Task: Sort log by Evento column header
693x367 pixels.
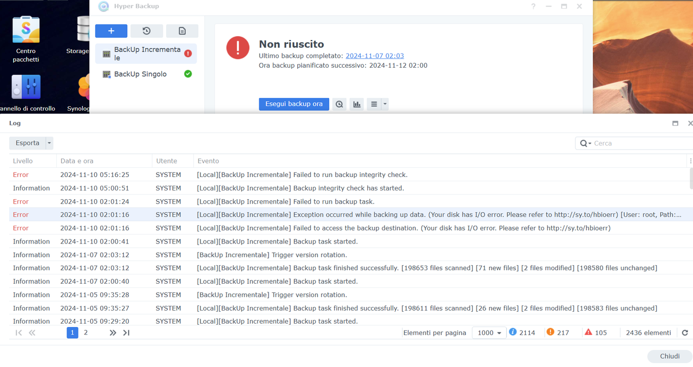Action: click(441, 161)
